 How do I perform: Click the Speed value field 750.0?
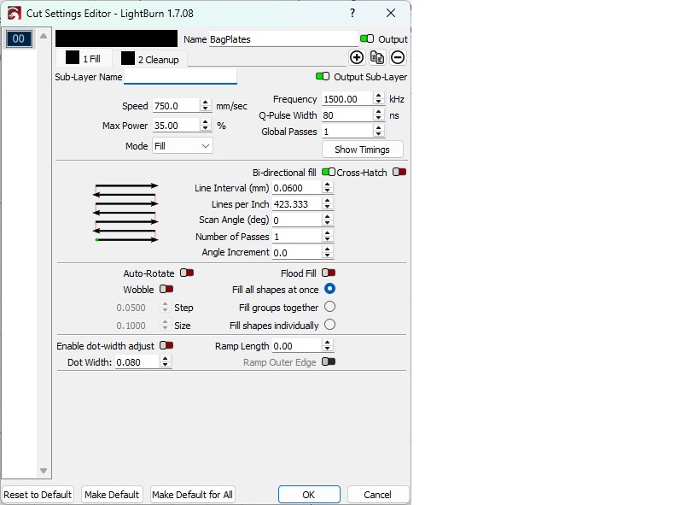click(176, 106)
